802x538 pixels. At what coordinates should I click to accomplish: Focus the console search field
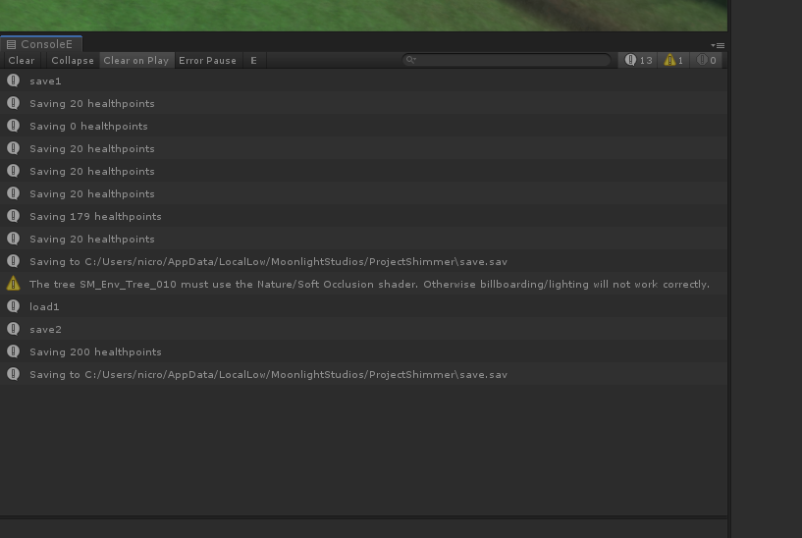507,60
